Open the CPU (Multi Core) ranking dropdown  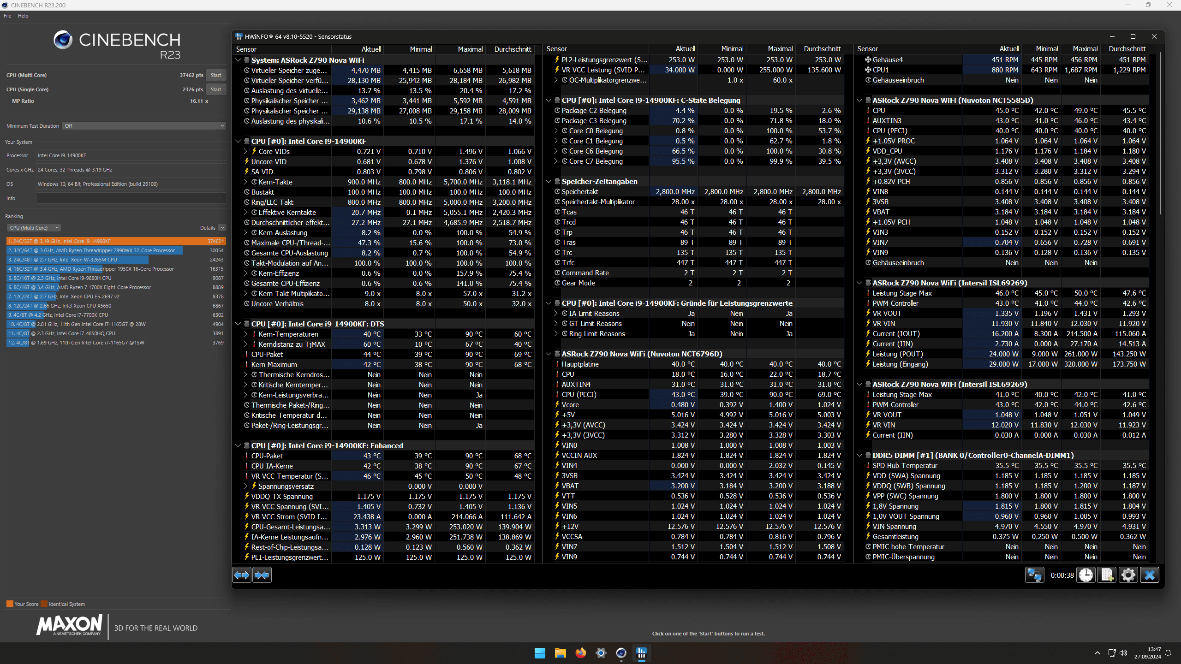pyautogui.click(x=34, y=228)
